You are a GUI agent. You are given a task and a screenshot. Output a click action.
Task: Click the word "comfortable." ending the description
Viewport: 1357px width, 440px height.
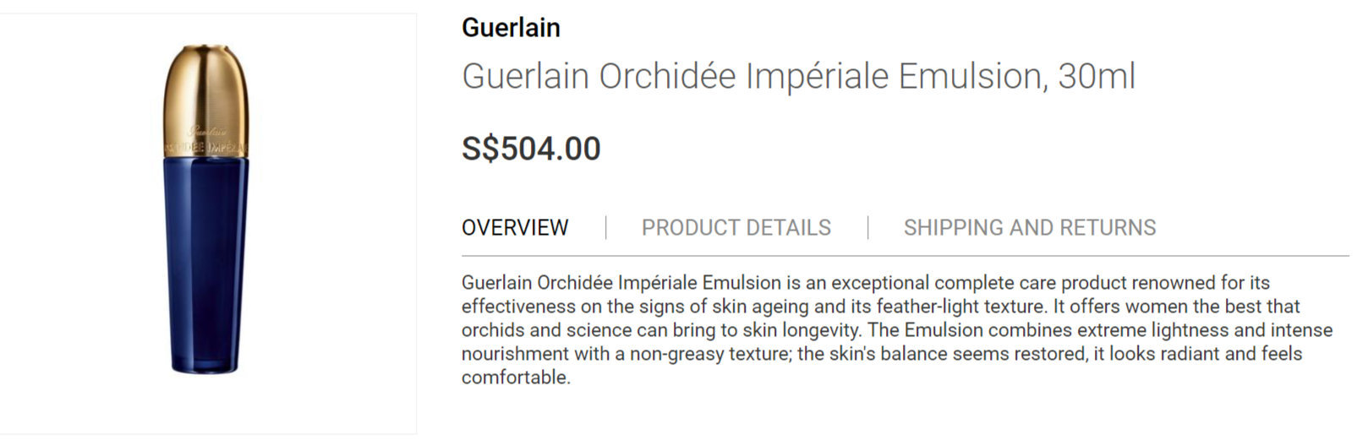(516, 378)
